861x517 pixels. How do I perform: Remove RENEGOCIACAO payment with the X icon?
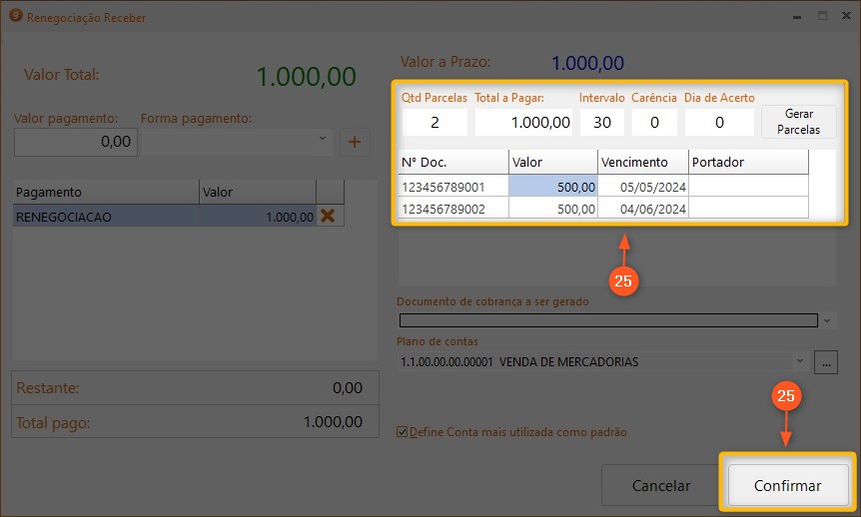coord(326,216)
